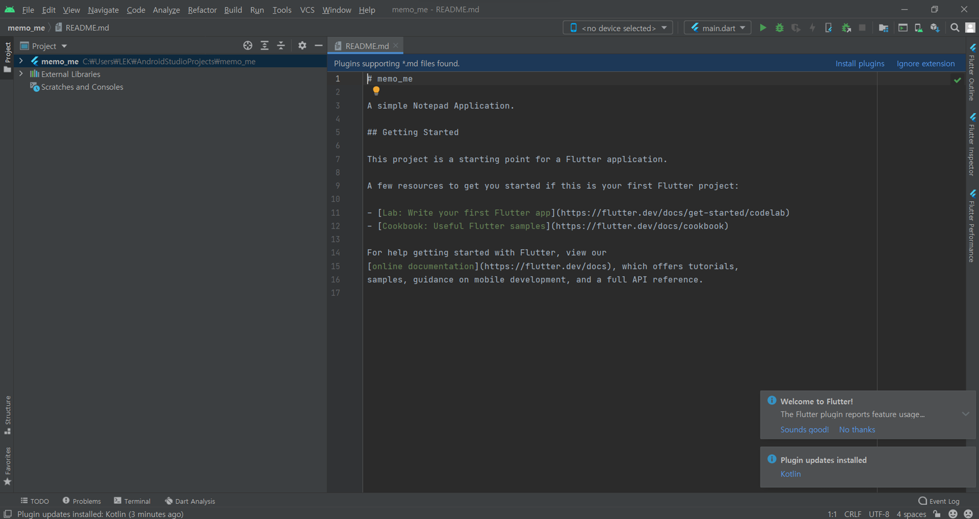Open Search Everywhere magnifier icon
The image size is (979, 519).
[955, 28]
